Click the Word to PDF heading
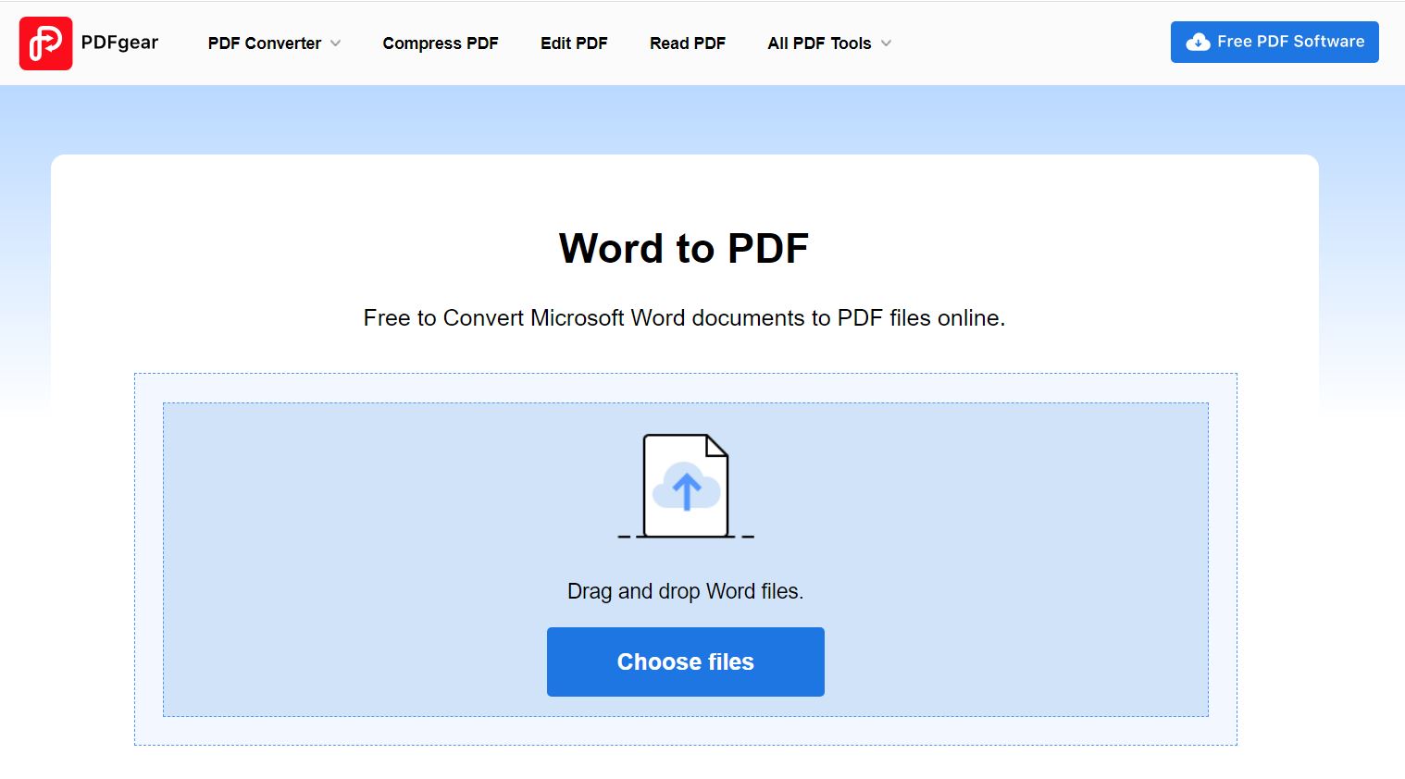This screenshot has height=779, width=1405. pyautogui.click(x=684, y=248)
